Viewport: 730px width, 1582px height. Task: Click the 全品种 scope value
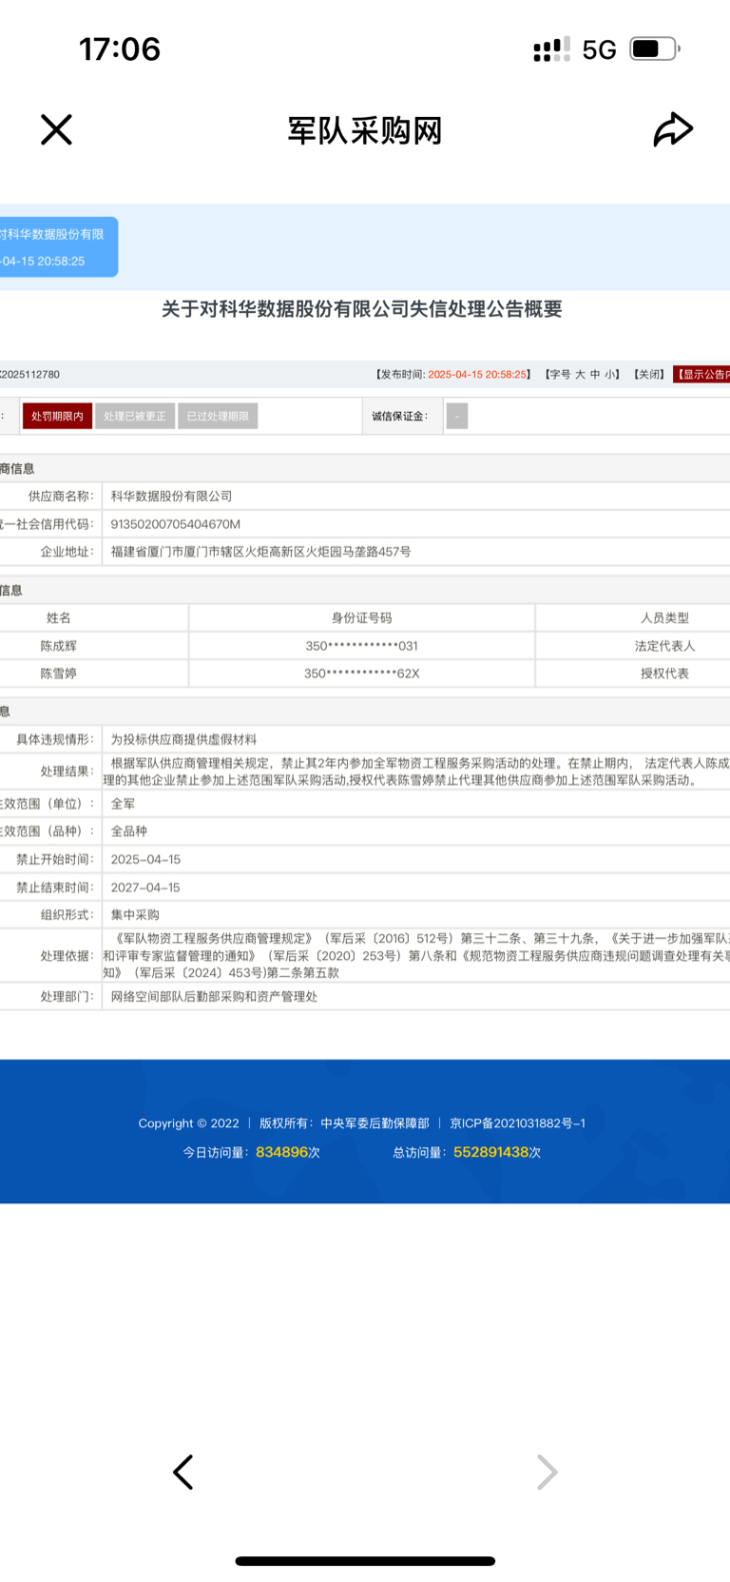point(128,831)
